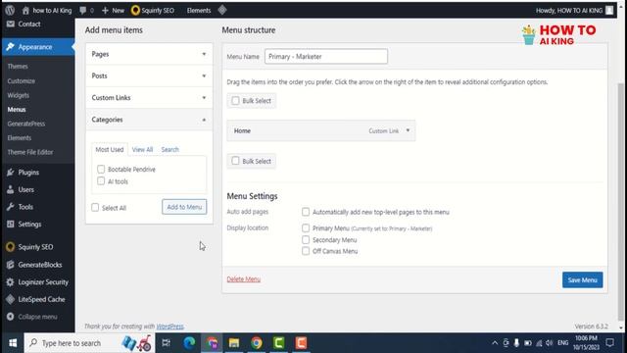Open the volume control tray icon

click(549, 343)
